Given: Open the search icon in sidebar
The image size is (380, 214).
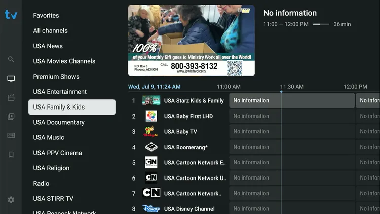Looking at the screenshot, I should (x=11, y=59).
